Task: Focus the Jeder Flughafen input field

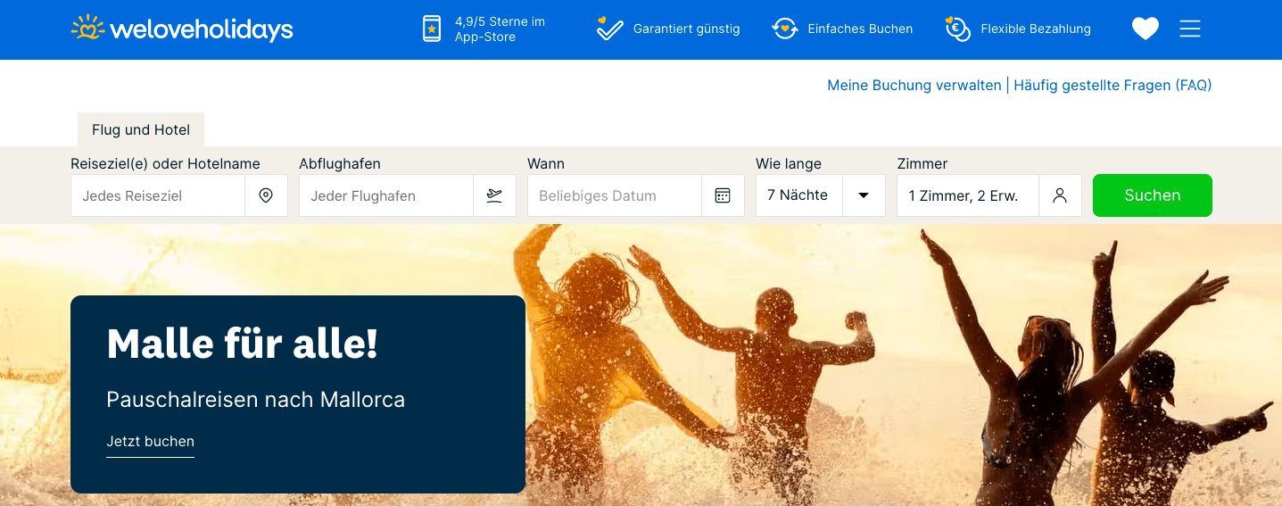Action: point(386,195)
